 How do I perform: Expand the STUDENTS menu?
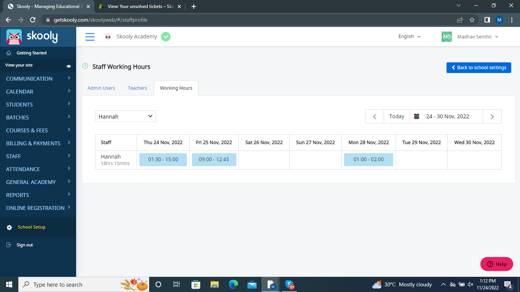coord(38,104)
